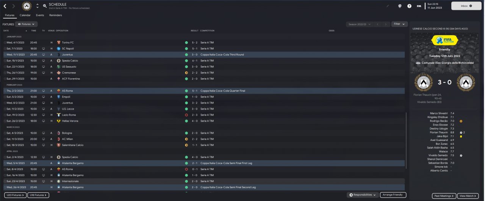
Task: Click the TV icon on Juventus cup row
Action: pyautogui.click(x=43, y=54)
